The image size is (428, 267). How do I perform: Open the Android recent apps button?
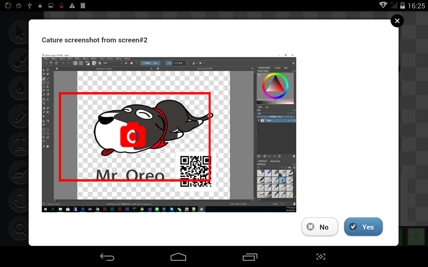(250, 257)
